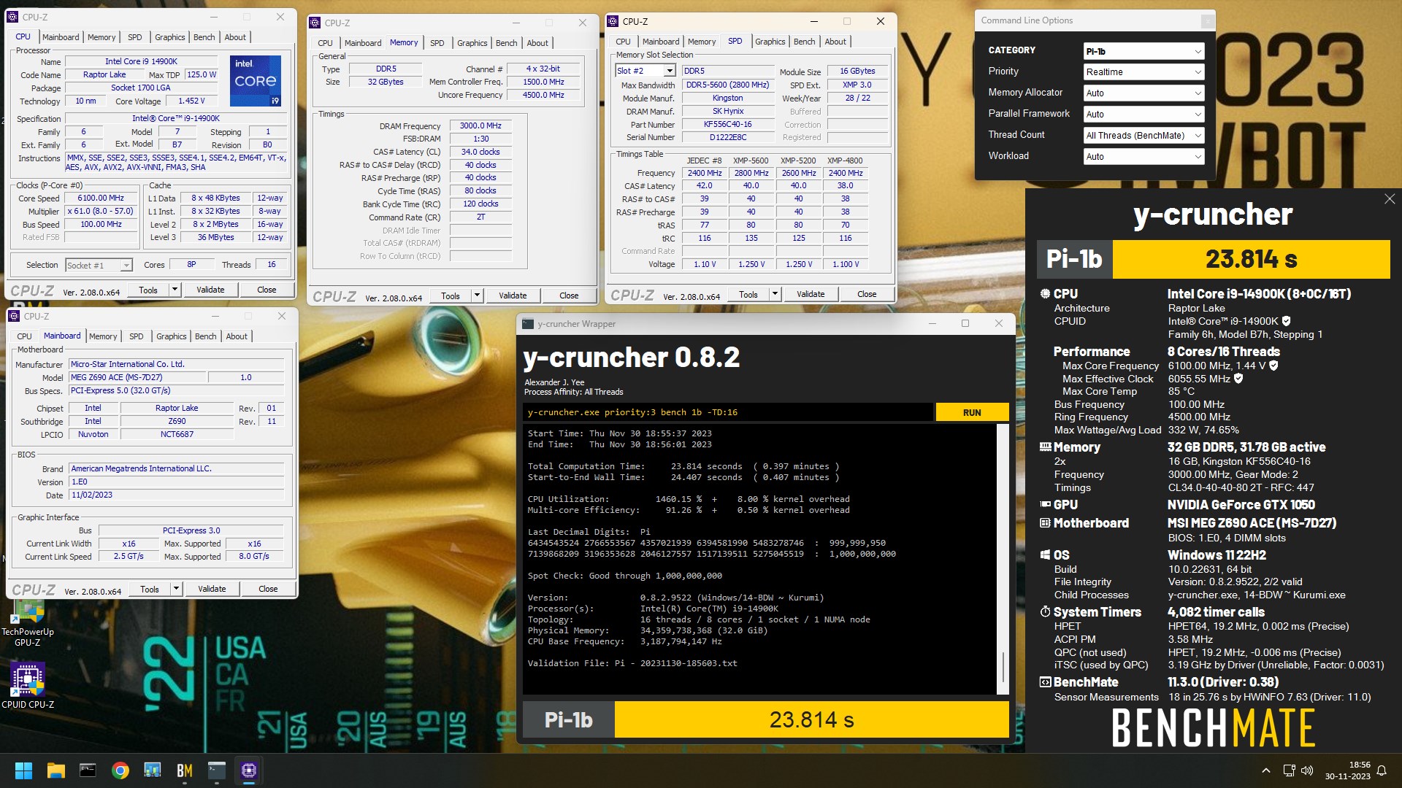
Task: Click the shield beside Max Effective Clock value
Action: 1238,379
